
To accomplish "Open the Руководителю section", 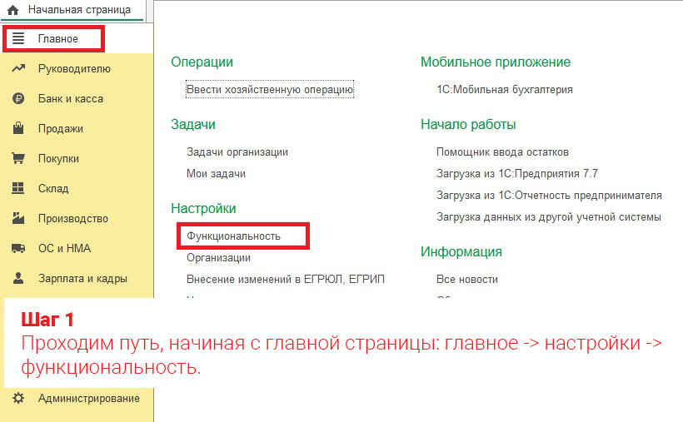I will pyautogui.click(x=74, y=69).
